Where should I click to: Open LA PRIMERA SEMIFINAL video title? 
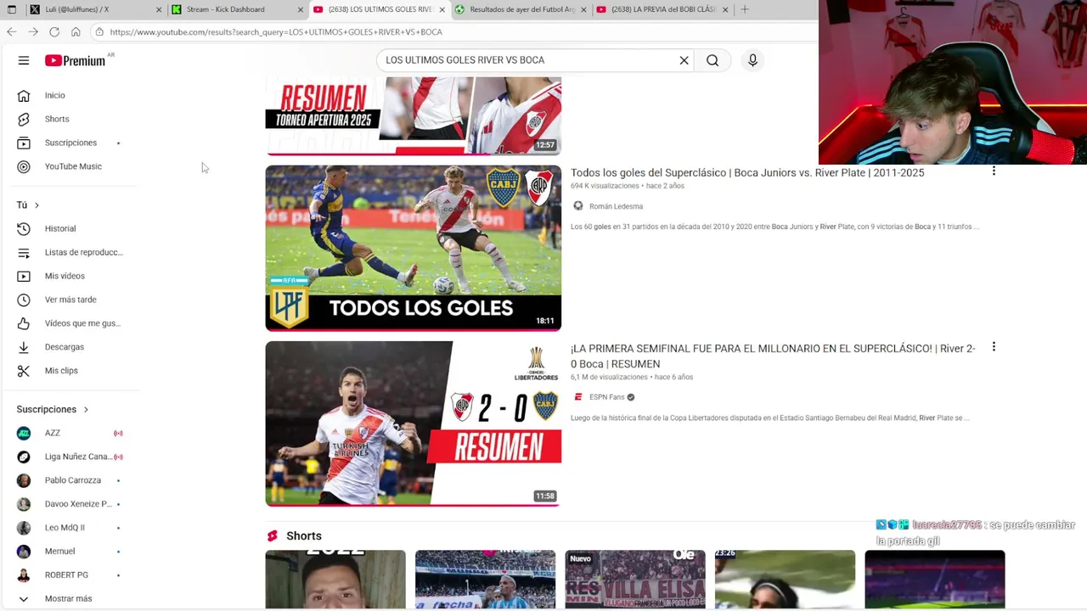773,356
